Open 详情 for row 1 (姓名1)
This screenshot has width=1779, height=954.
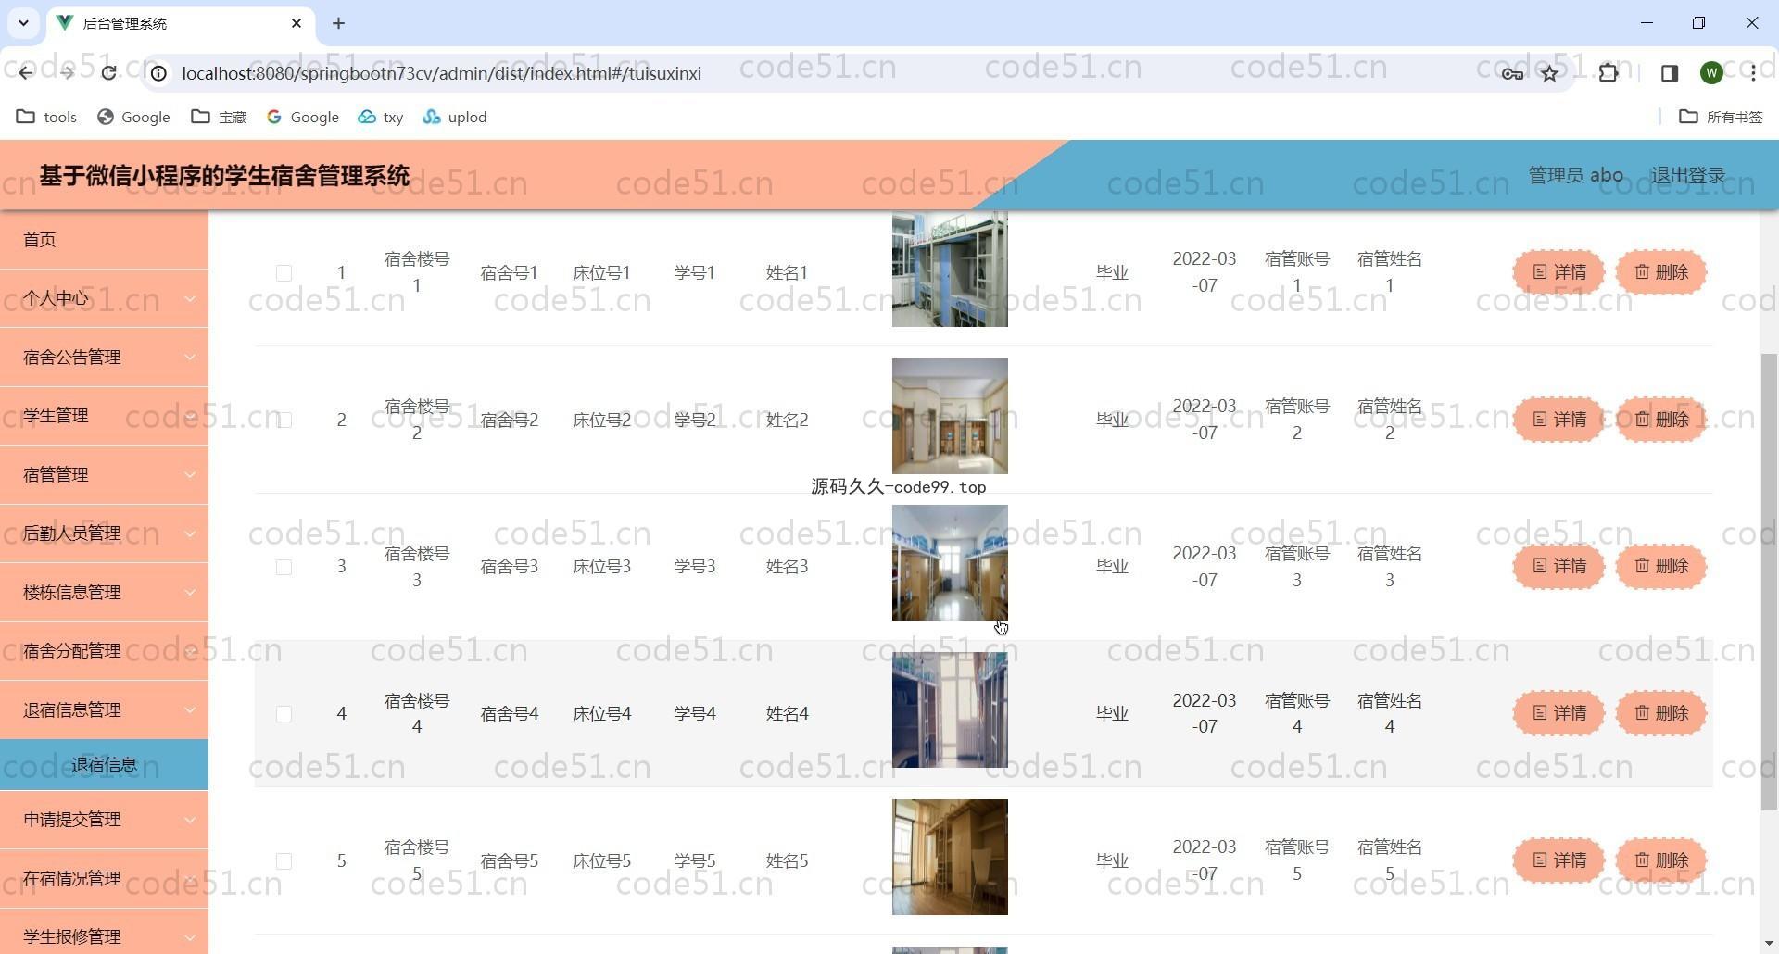[1558, 272]
